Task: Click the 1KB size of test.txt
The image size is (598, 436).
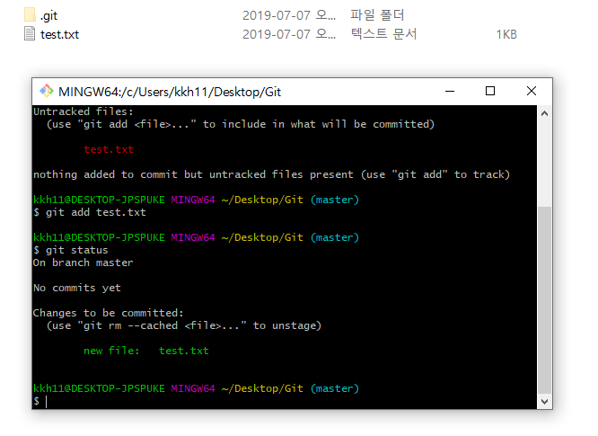Action: tap(506, 34)
